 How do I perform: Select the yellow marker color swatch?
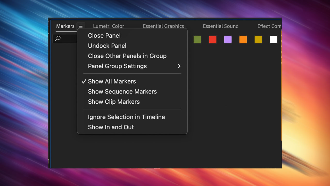point(258,40)
